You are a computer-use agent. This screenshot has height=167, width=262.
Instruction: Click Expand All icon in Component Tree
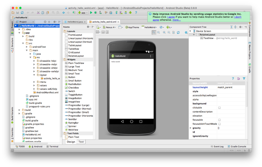232,27
